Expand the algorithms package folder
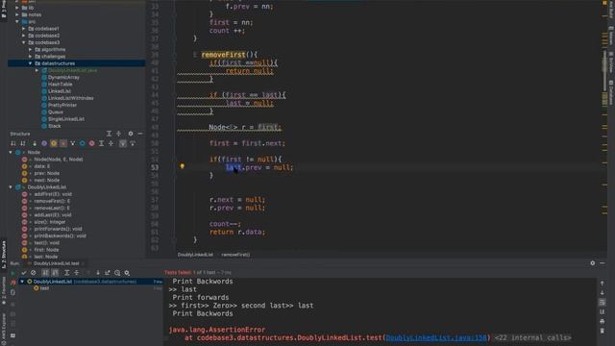Screen dimensions: 615x346 click(30, 49)
